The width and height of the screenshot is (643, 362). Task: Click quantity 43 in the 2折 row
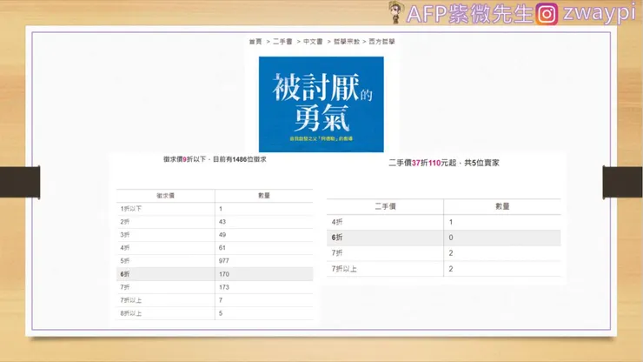[222, 222]
